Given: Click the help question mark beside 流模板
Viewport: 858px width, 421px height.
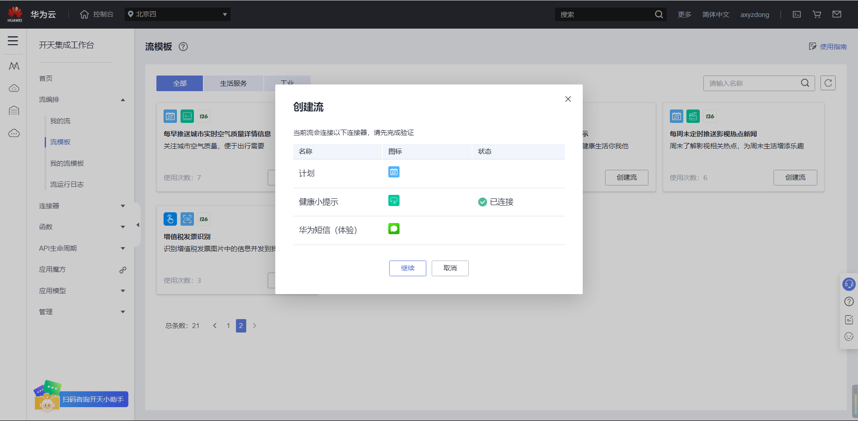Looking at the screenshot, I should coord(183,46).
